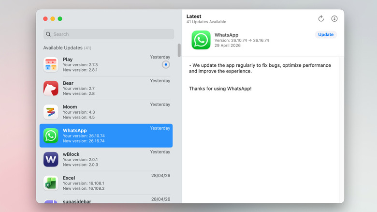
Task: Select the highlighted WhatsApp row title
Action: [x=75, y=130]
